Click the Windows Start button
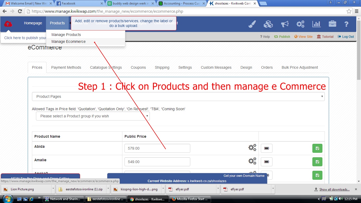 (7, 199)
